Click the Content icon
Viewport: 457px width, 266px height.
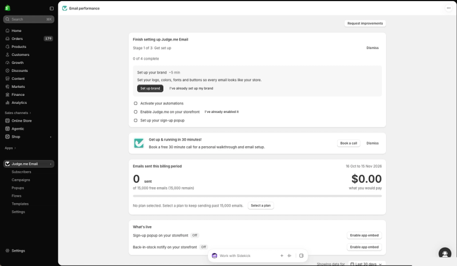pos(7,79)
